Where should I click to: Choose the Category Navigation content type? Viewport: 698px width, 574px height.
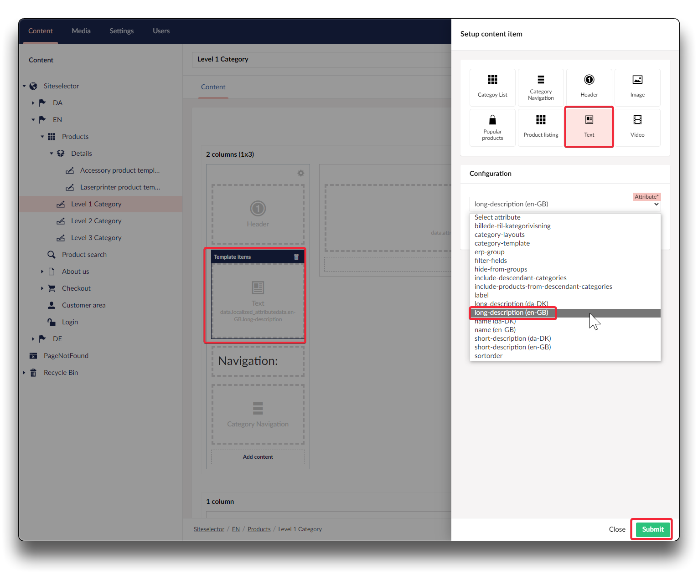(x=541, y=87)
